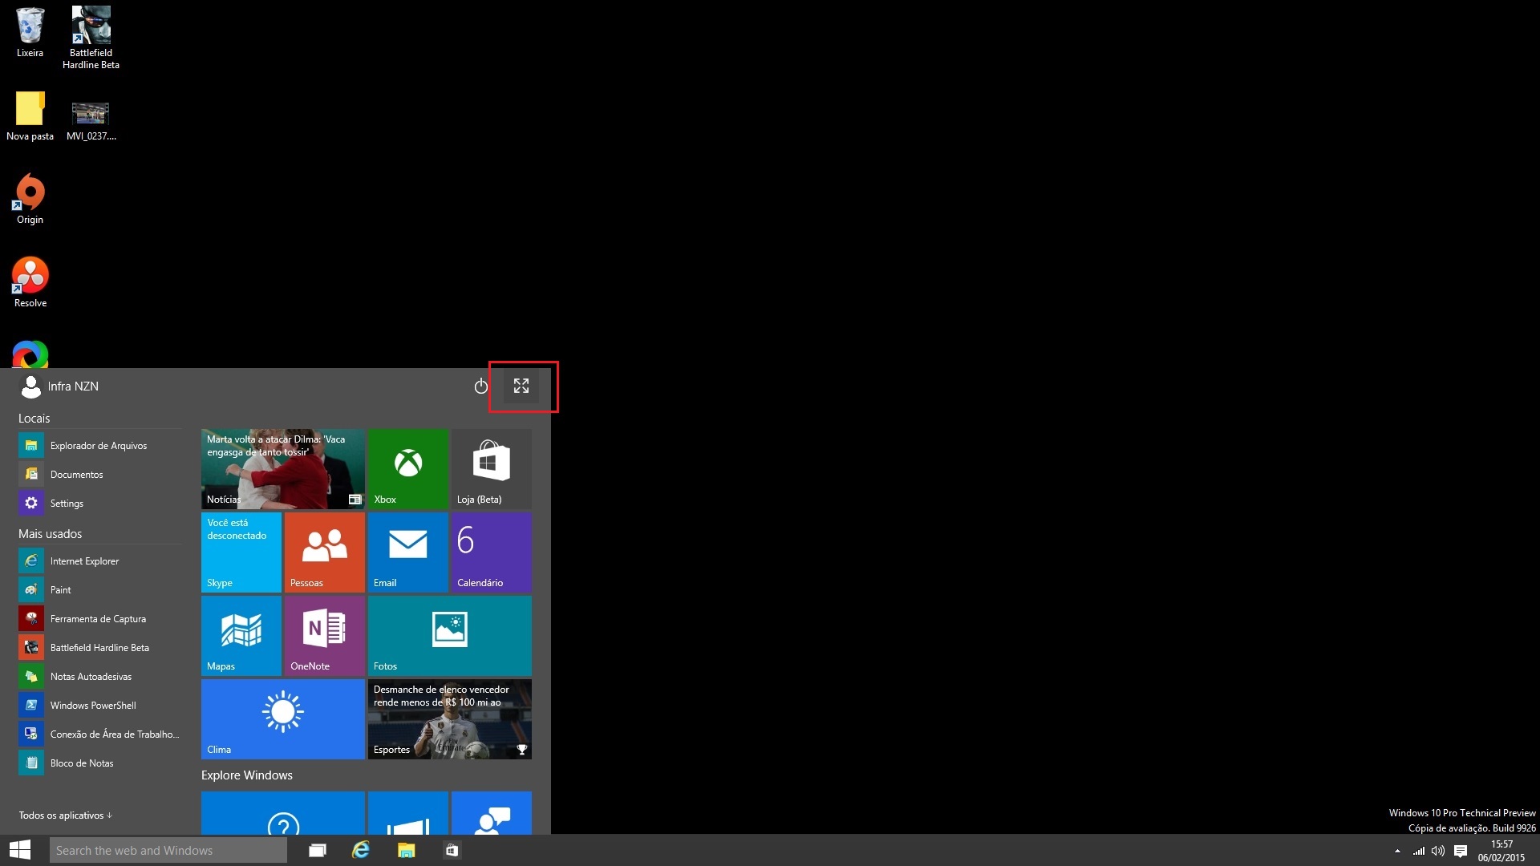This screenshot has height=866, width=1540.
Task: Open the Pessoas tile
Action: click(x=324, y=552)
